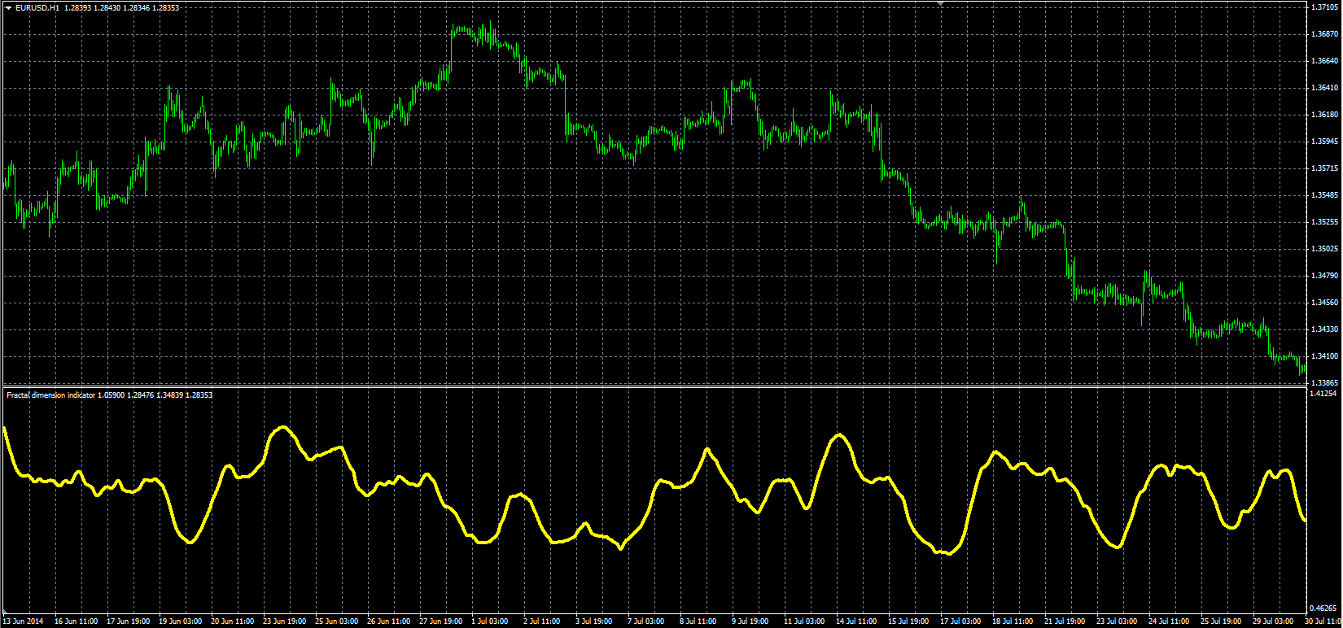1343x628 pixels.
Task: Click the '14 Jul 11:00' time label
Action: pos(858,621)
